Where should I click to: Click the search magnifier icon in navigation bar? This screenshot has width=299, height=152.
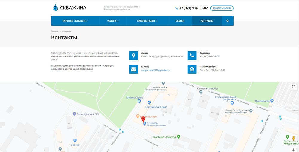click(228, 21)
